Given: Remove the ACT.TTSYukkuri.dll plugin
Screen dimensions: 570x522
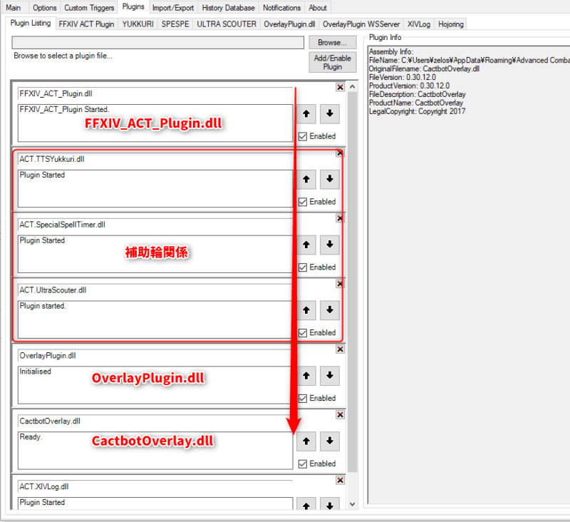Looking at the screenshot, I should pyautogui.click(x=340, y=153).
